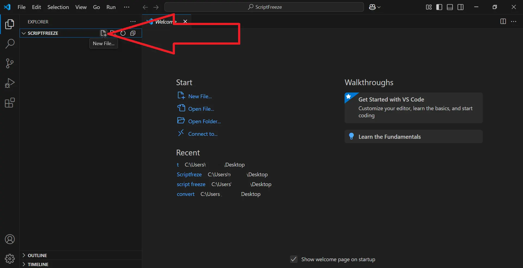This screenshot has height=268, width=523.
Task: Open the recent Scriptfreeze folder
Action: (x=189, y=174)
